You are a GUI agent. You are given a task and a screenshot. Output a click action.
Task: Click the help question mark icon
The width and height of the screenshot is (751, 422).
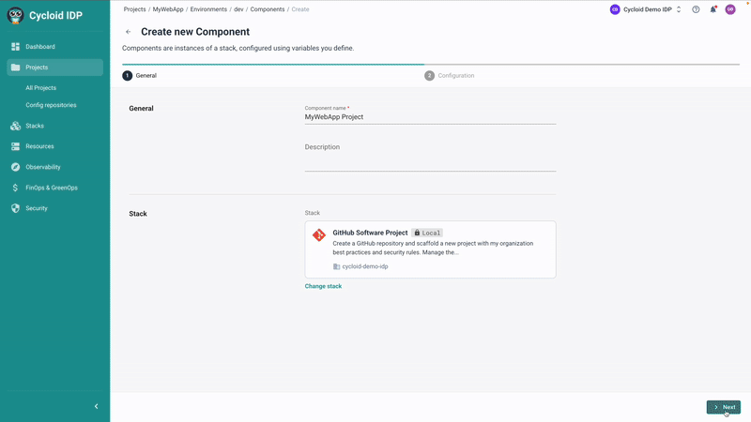point(696,9)
